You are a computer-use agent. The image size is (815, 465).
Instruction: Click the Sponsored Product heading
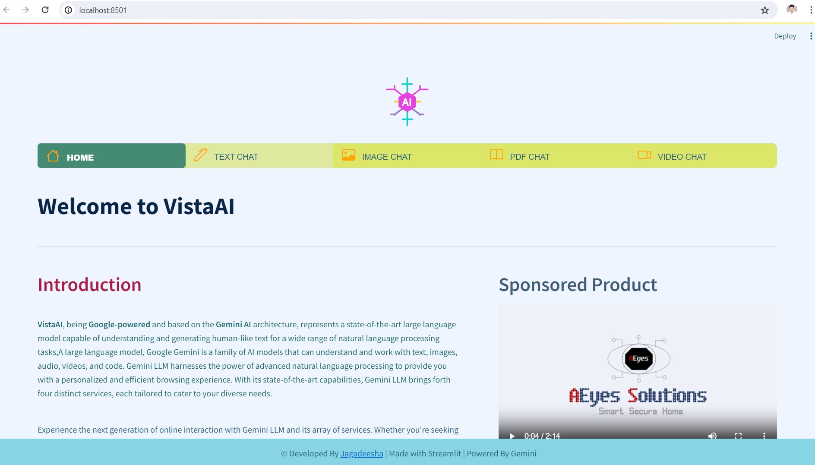coord(578,285)
